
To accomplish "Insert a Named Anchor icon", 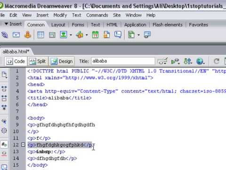I will 28,34.
